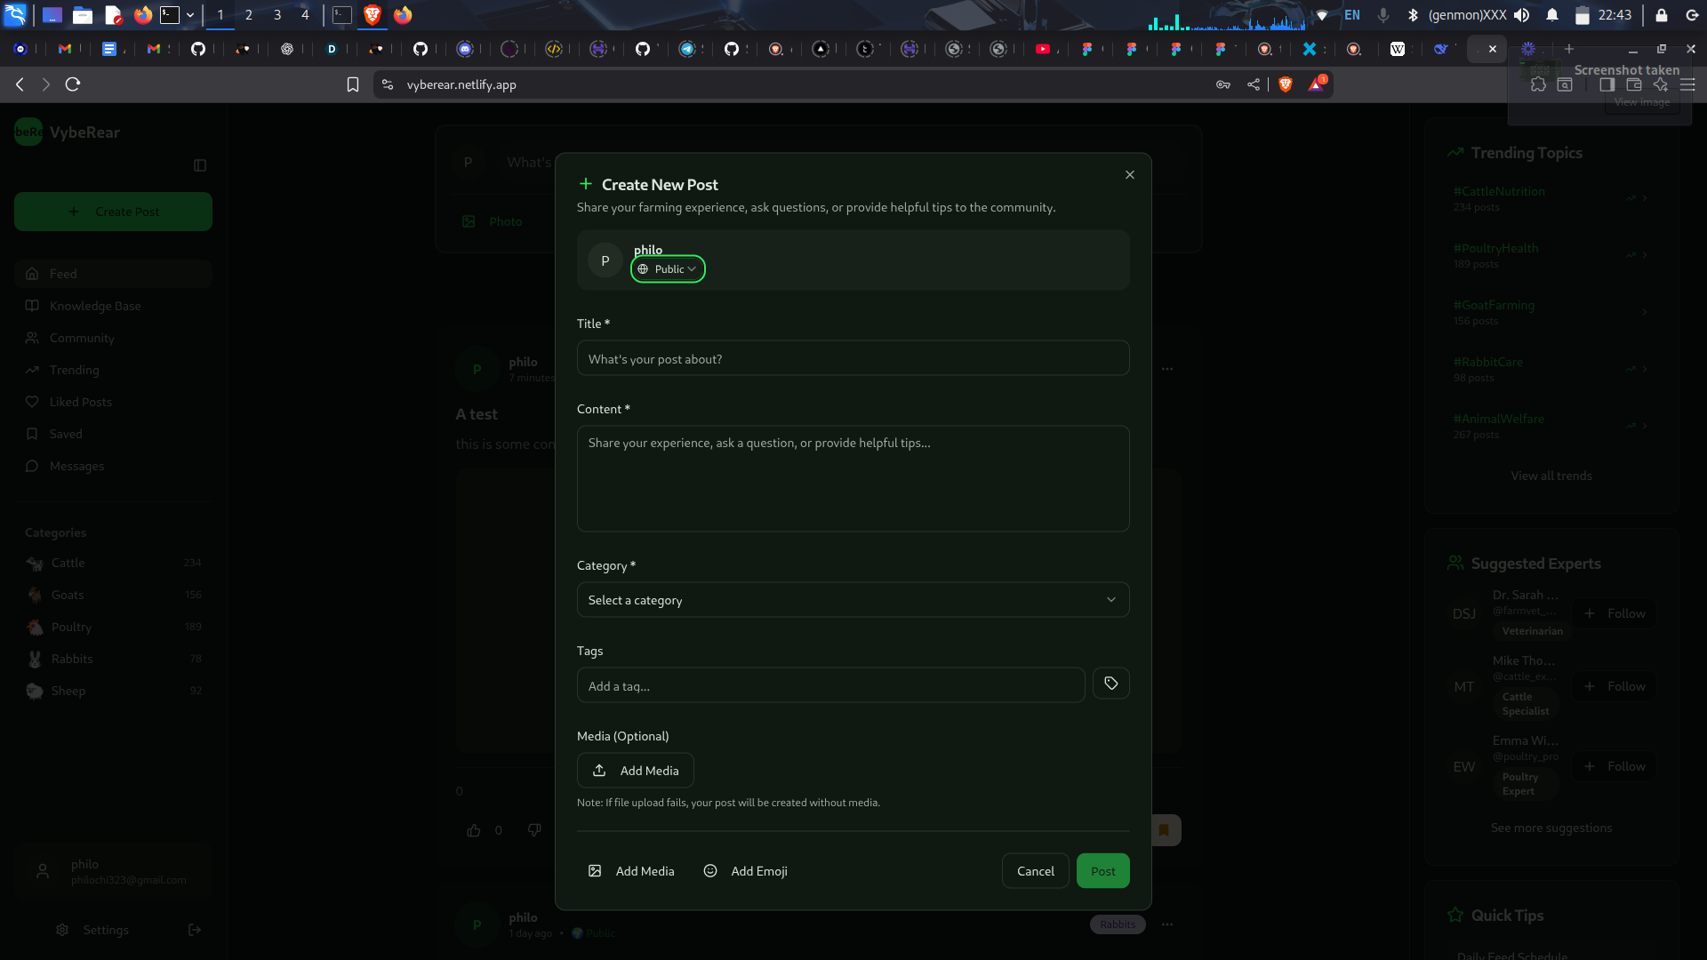This screenshot has height=960, width=1707.
Task: Reload the page with refresh icon
Action: click(73, 84)
